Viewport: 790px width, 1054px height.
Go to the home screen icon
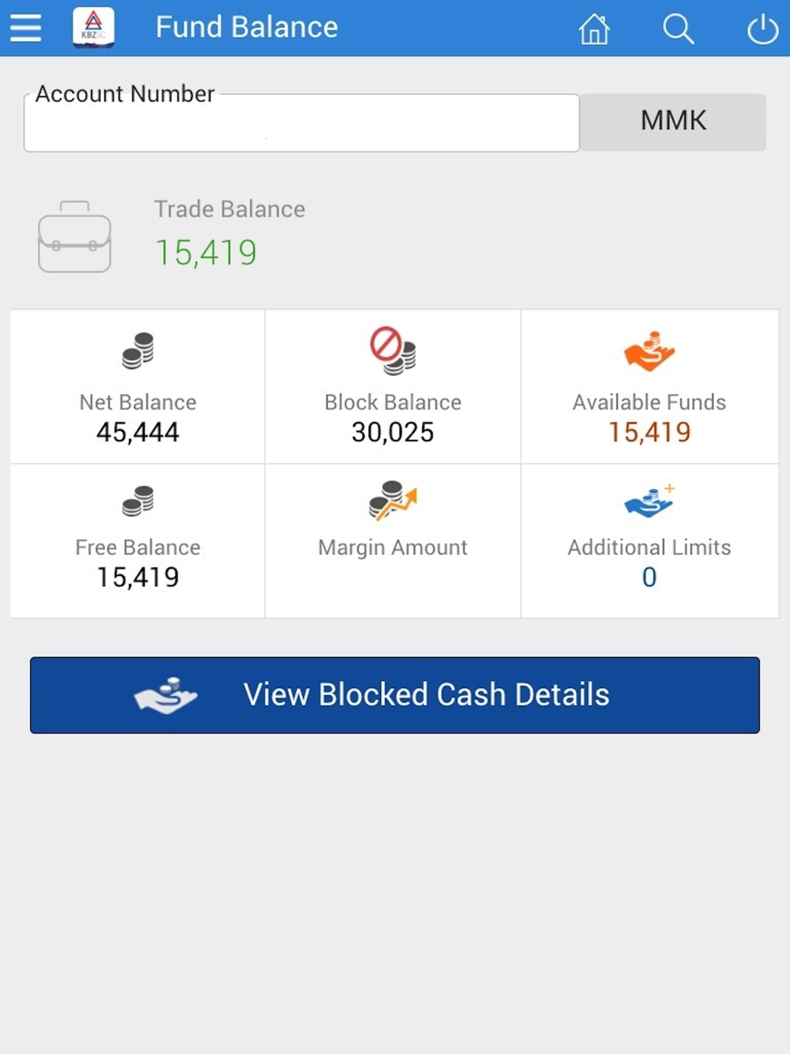click(594, 29)
